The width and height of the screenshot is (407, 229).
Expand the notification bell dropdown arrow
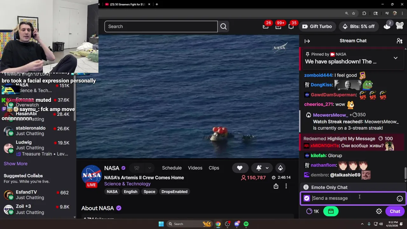coord(267,168)
